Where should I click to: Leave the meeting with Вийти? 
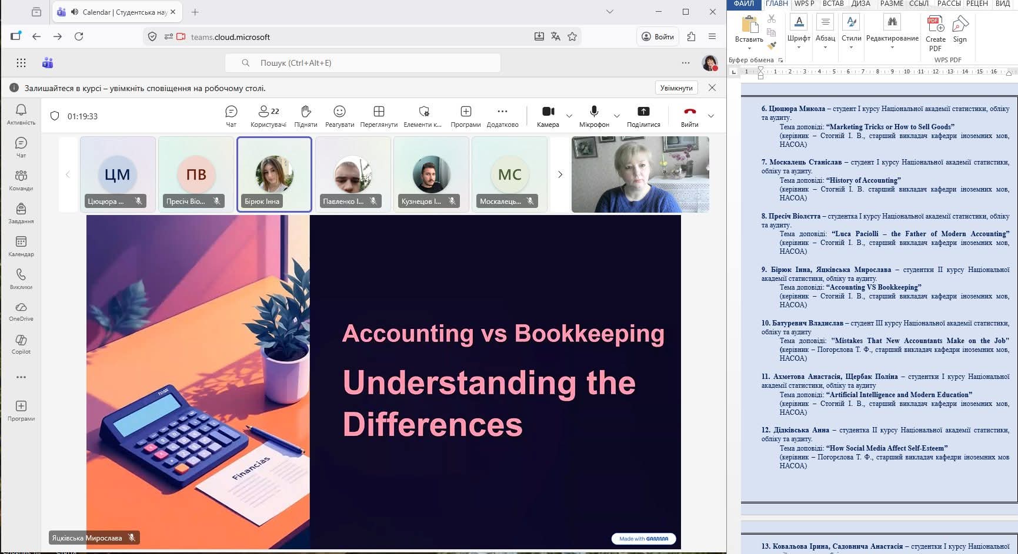[x=689, y=116]
